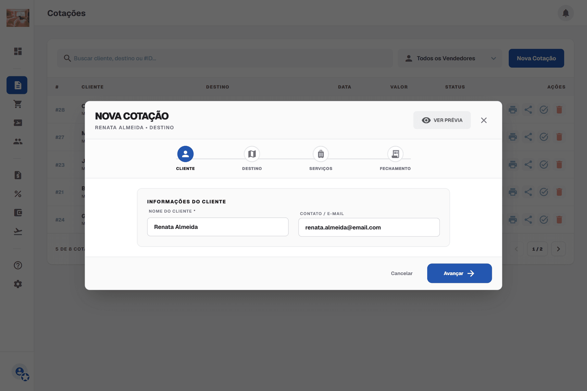587x391 pixels.
Task: Approve quote #23 with check icon
Action: coord(544,165)
